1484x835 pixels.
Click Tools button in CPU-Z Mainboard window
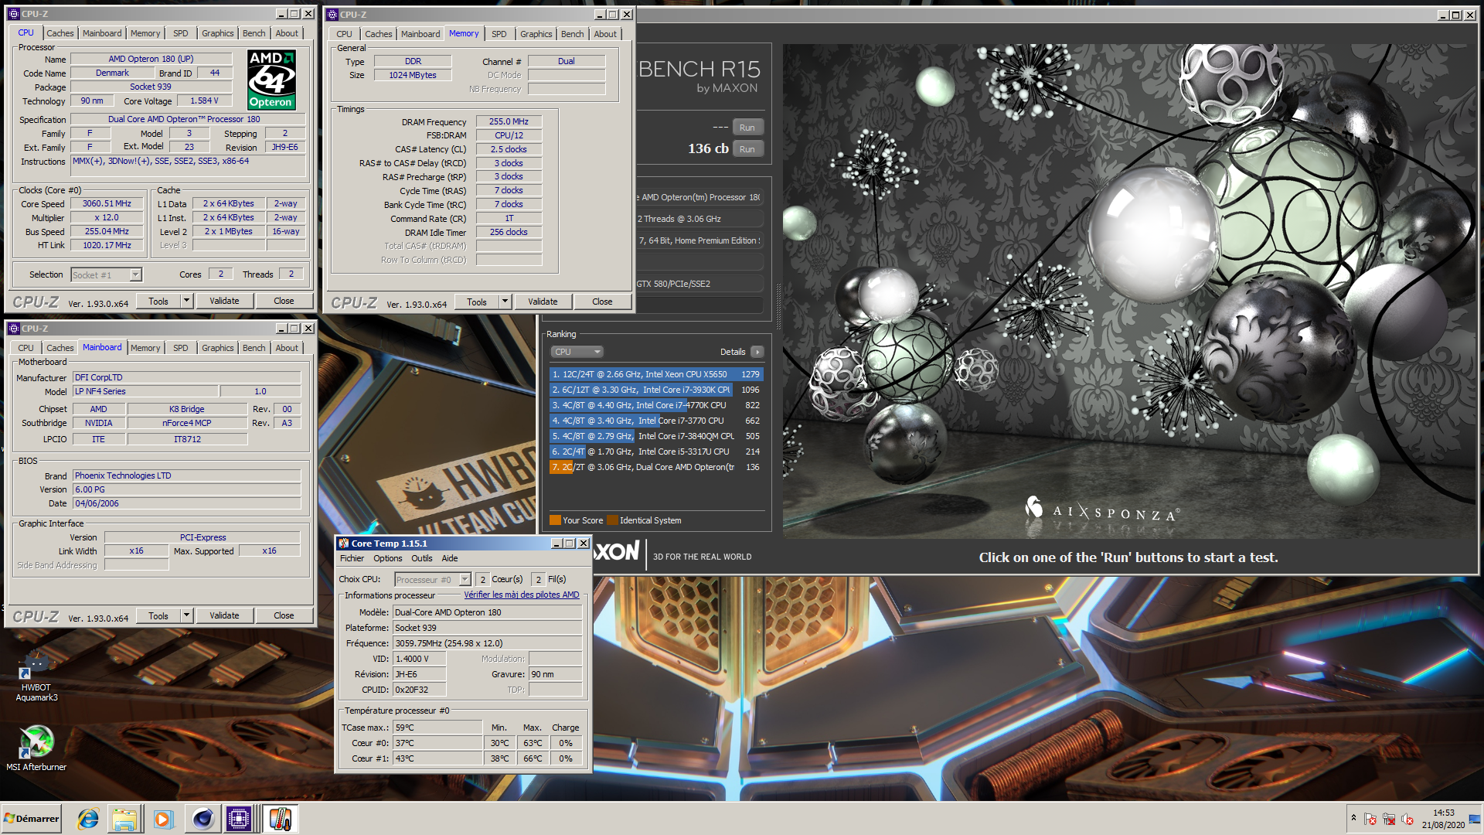pos(158,615)
